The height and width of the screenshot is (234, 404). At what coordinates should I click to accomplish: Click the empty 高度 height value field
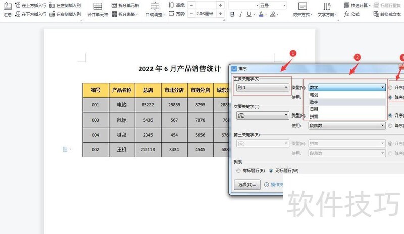pyautogui.click(x=206, y=5)
